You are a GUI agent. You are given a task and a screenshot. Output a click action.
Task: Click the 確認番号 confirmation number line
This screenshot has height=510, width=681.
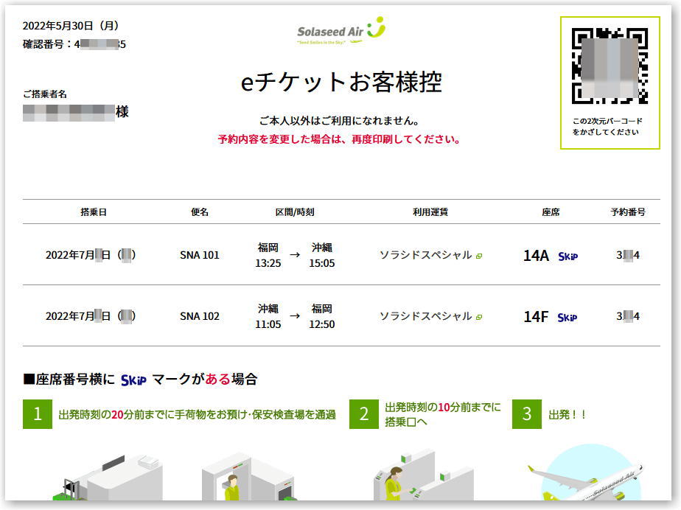[74, 44]
